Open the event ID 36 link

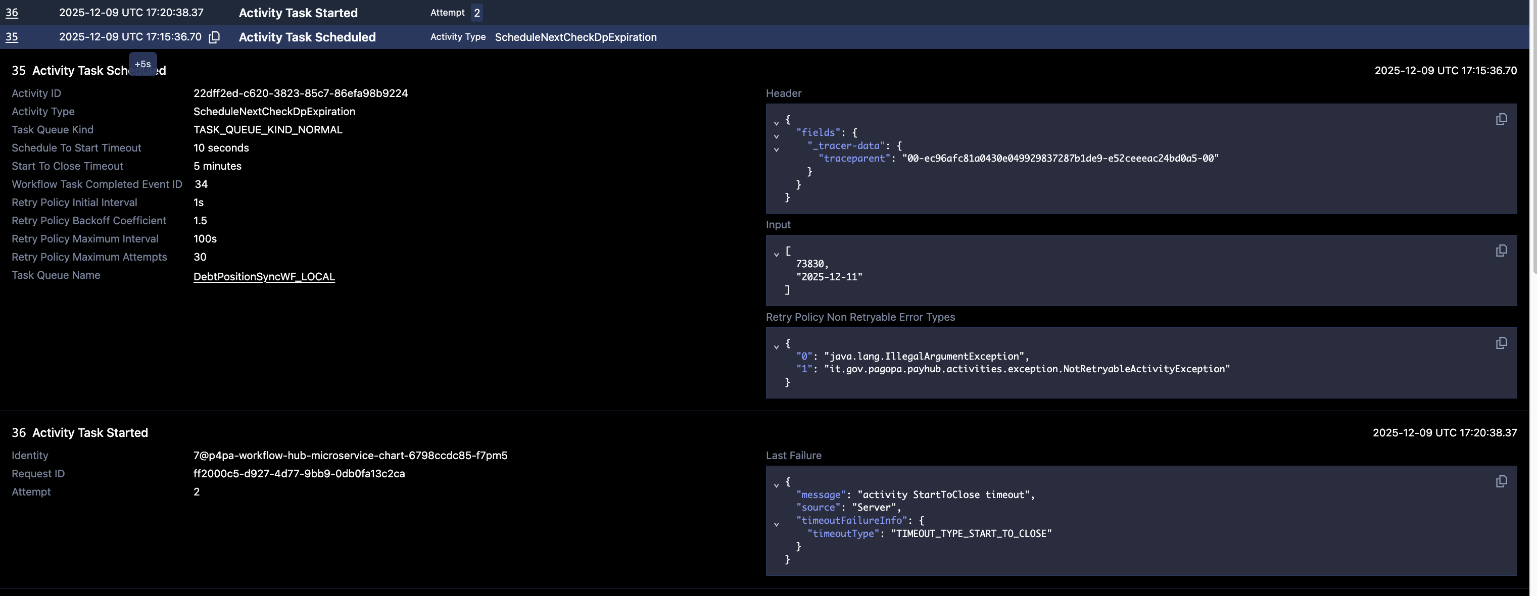point(11,13)
